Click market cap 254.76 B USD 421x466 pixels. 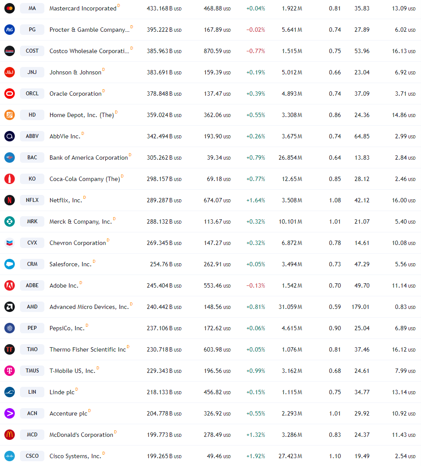coord(166,264)
